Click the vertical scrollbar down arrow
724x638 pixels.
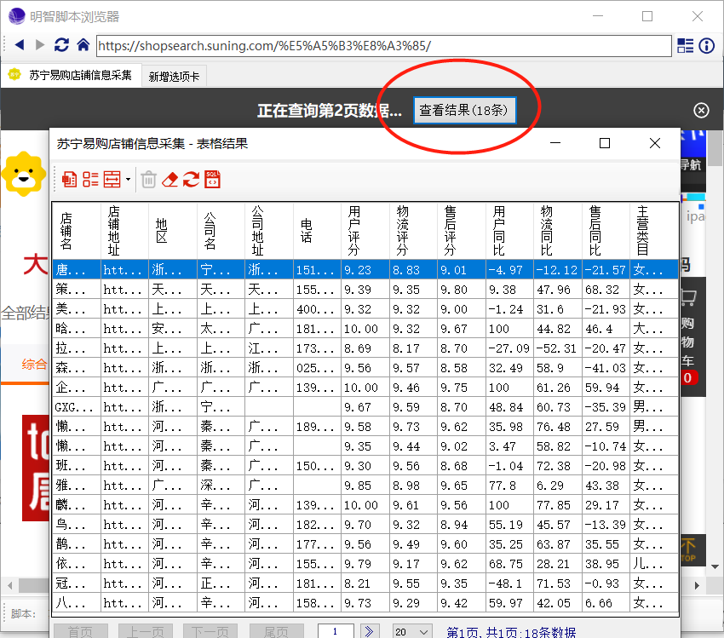coord(715,566)
